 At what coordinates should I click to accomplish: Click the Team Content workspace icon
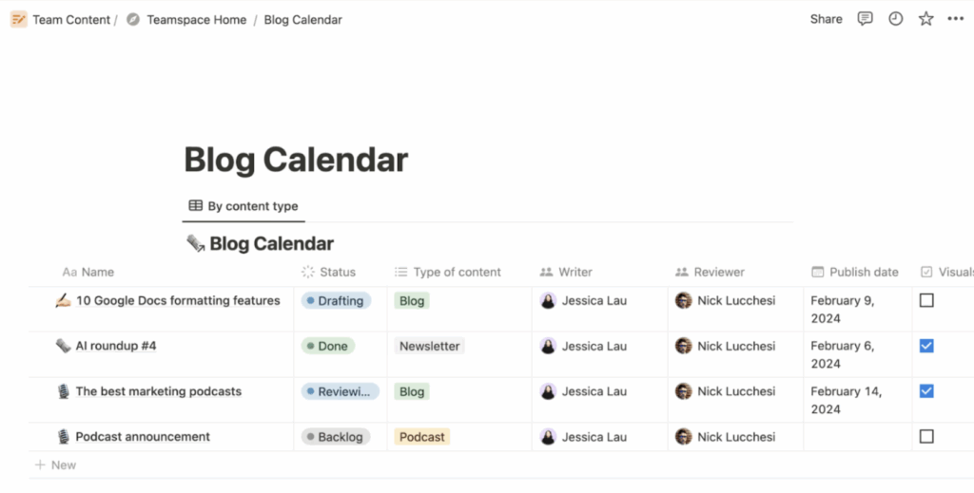(19, 19)
